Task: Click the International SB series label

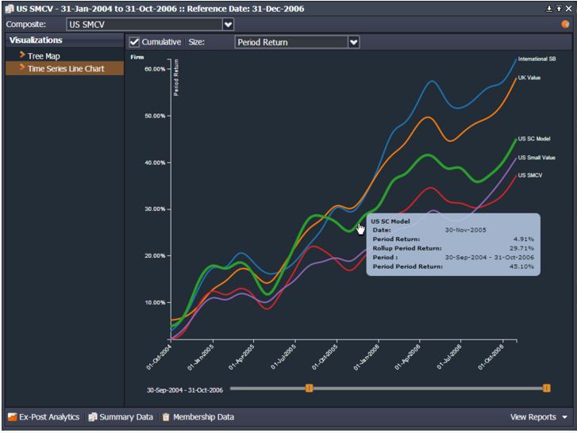Action: tap(537, 59)
